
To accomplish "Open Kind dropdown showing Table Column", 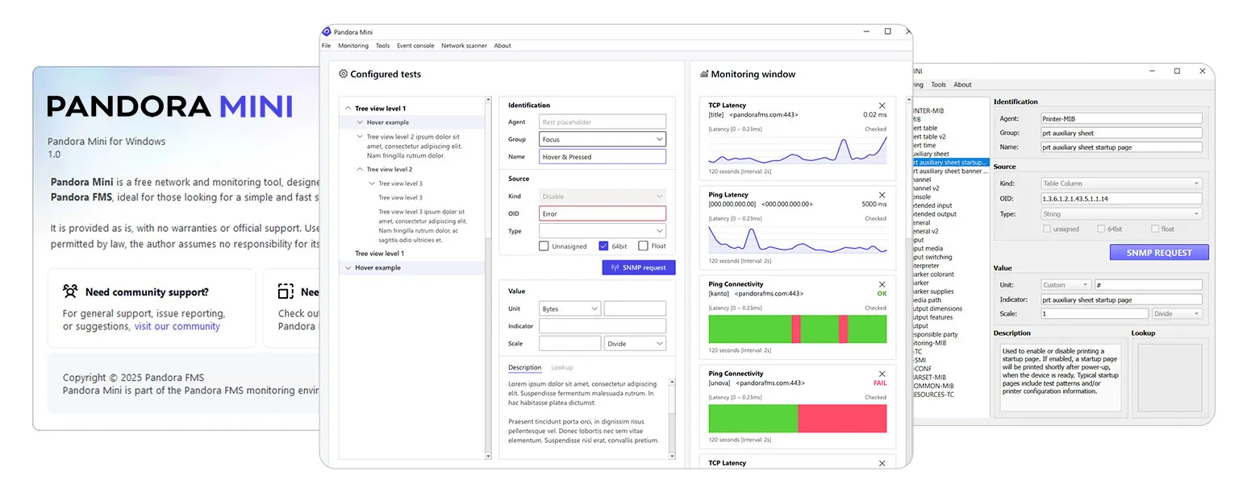I will click(x=1121, y=184).
